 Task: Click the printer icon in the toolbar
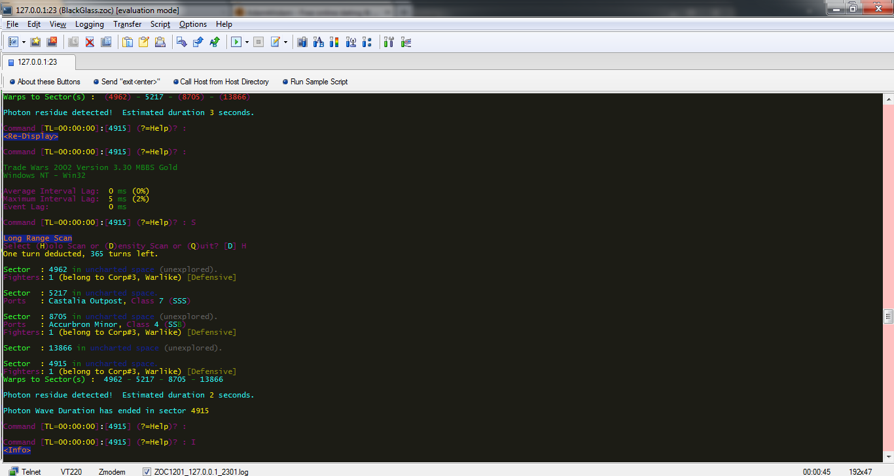tap(160, 42)
